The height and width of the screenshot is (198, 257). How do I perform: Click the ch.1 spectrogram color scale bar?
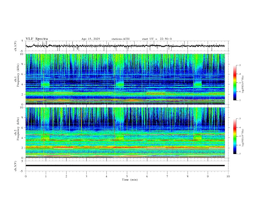235,83
